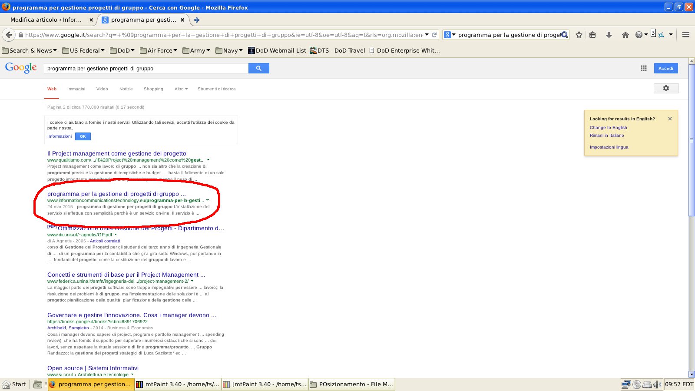Open the cookie Informazioni link
Screen dimensions: 695x391
click(60, 136)
